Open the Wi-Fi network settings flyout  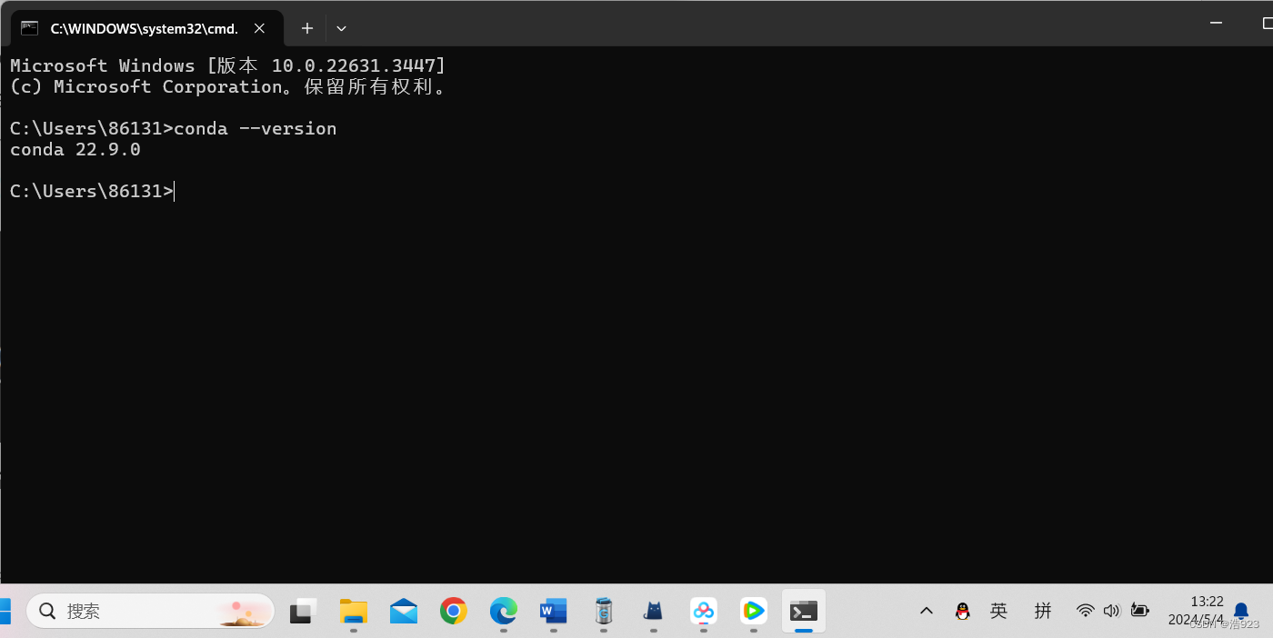1085,611
